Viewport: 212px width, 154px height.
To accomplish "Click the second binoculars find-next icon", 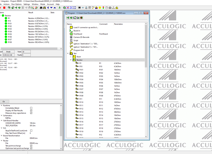I will [x=45, y=8].
